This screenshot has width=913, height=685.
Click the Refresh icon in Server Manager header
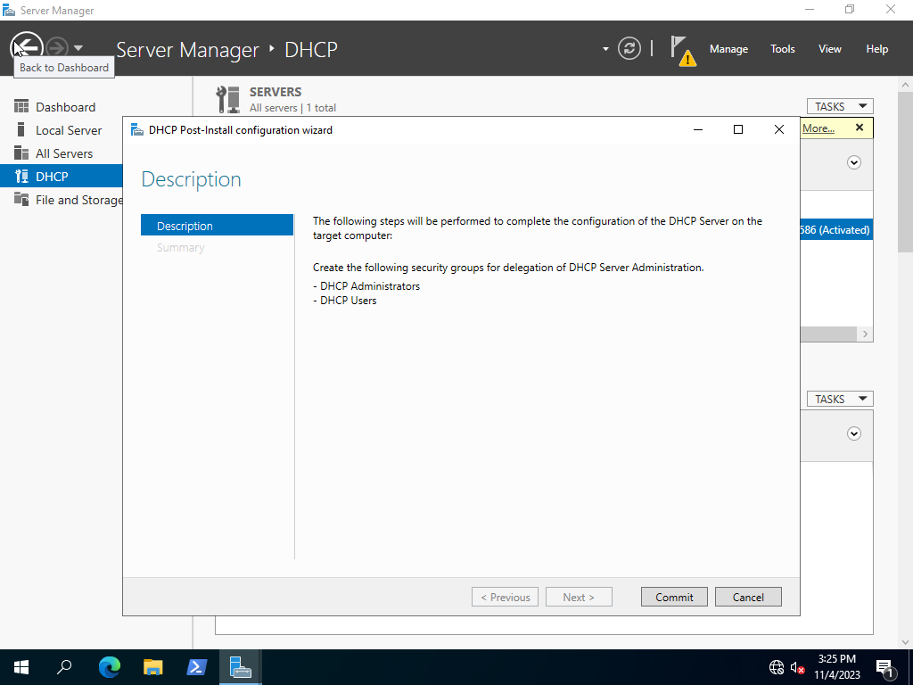click(x=629, y=48)
